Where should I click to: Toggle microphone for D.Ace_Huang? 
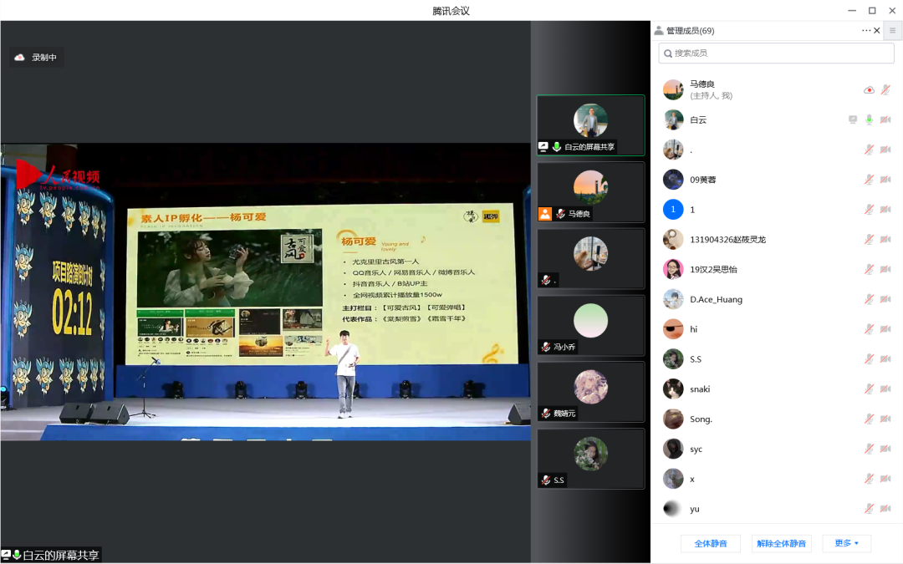[869, 299]
